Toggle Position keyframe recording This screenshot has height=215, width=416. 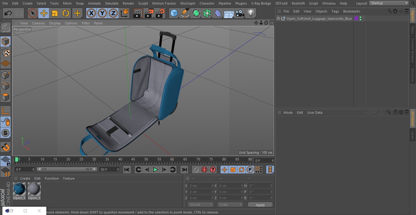tap(224, 170)
